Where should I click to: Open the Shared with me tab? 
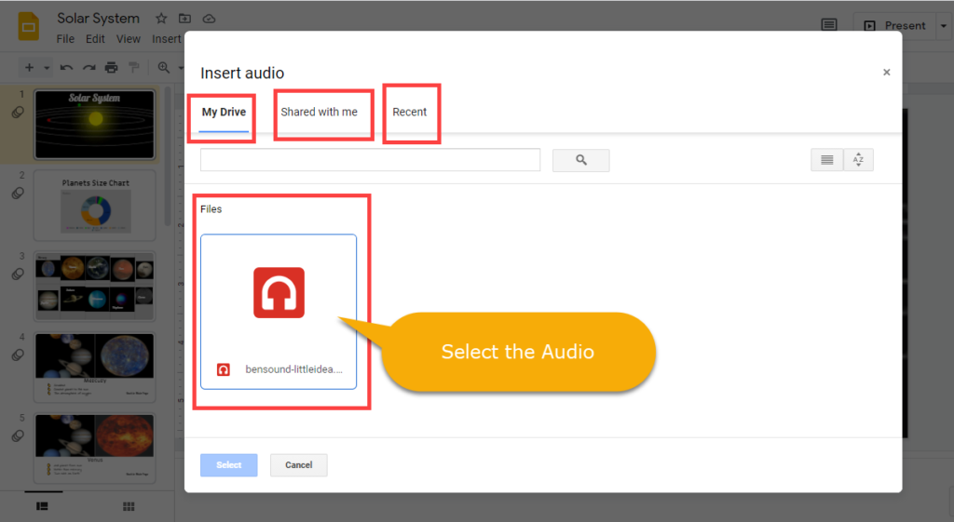coord(319,113)
